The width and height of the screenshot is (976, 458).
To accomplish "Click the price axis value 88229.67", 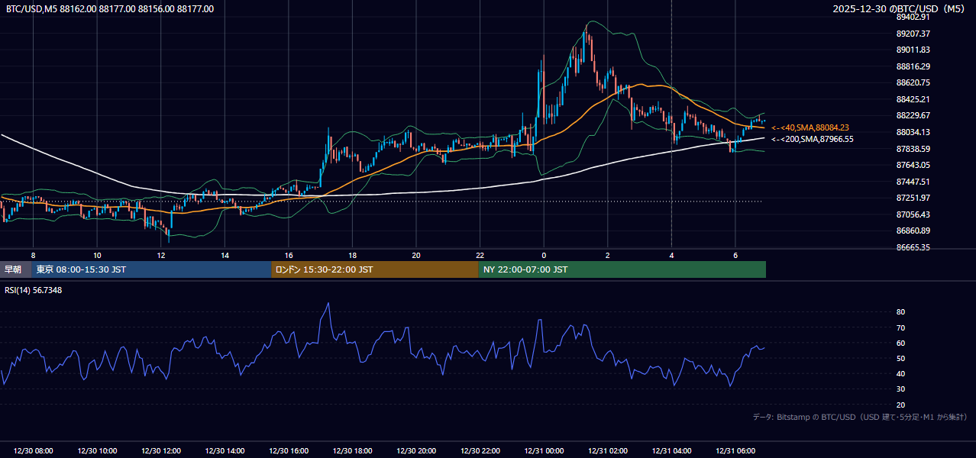I will pos(913,115).
